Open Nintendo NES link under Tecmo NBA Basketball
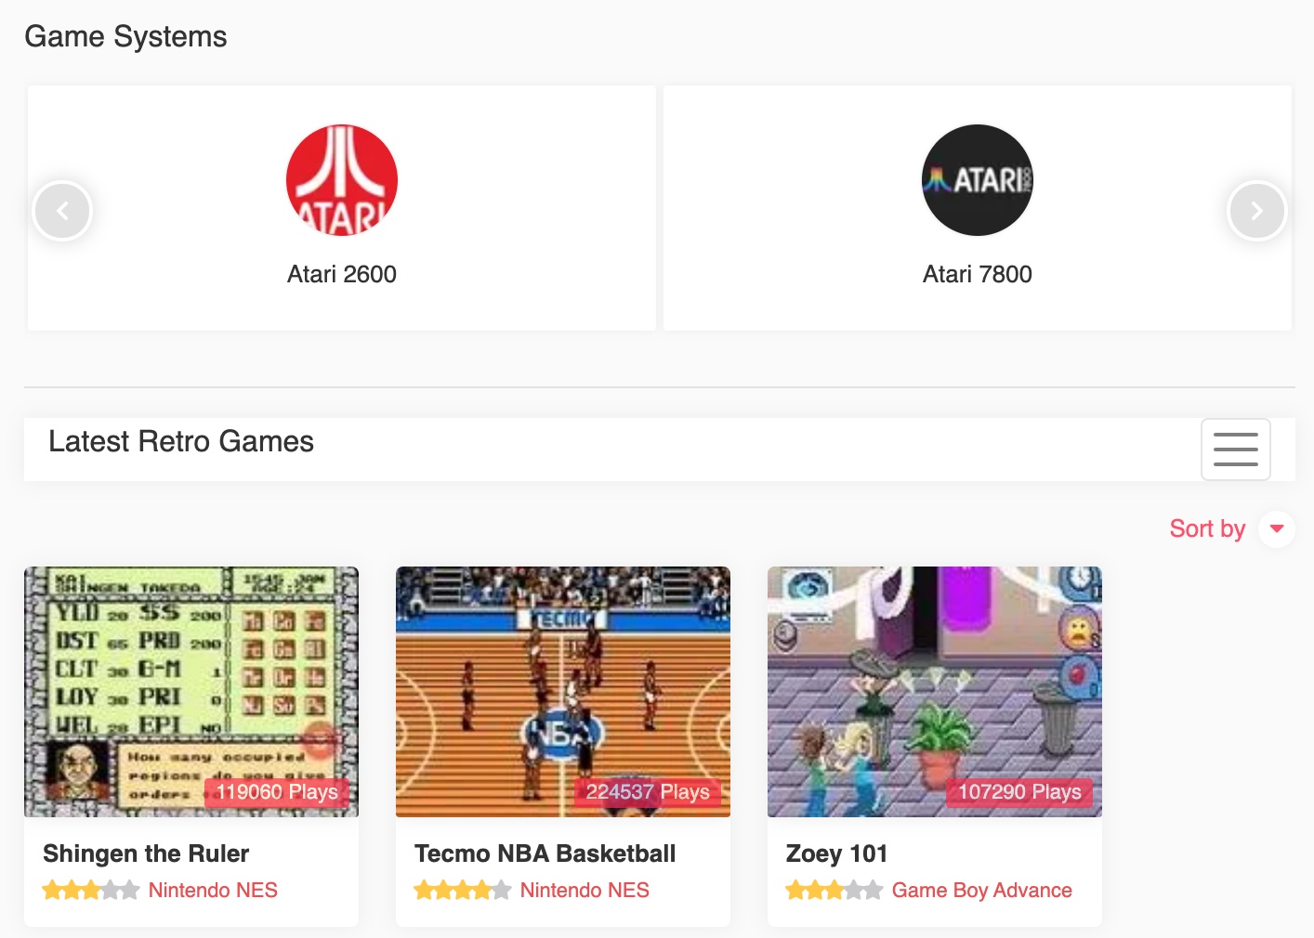Image resolution: width=1314 pixels, height=938 pixels. 585,890
